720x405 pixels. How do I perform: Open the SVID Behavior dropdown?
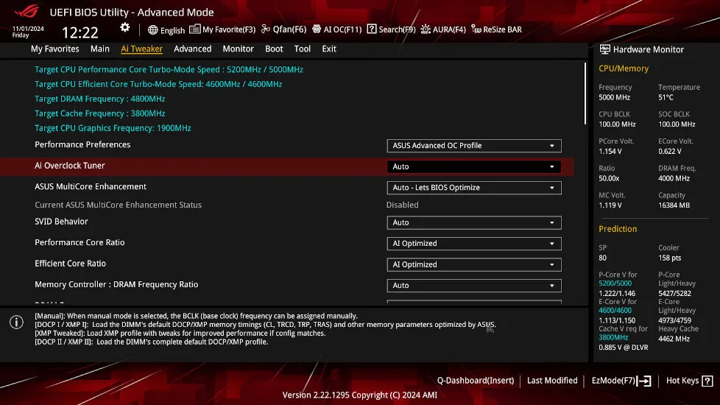474,222
